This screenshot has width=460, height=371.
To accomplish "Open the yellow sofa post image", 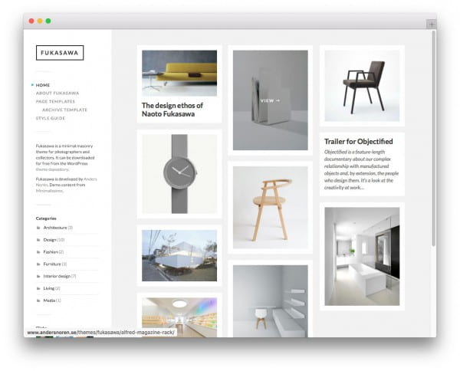I will (179, 73).
